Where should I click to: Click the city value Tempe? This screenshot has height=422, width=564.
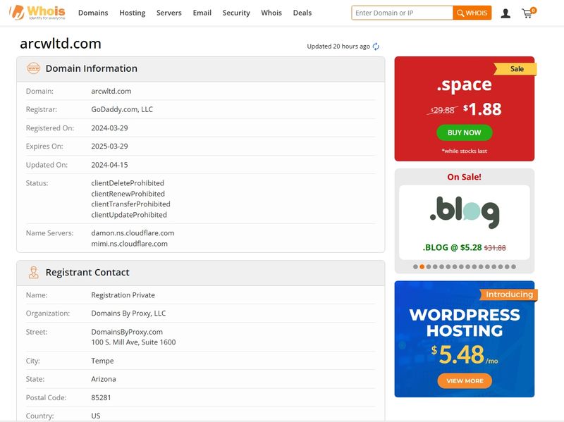pyautogui.click(x=102, y=361)
